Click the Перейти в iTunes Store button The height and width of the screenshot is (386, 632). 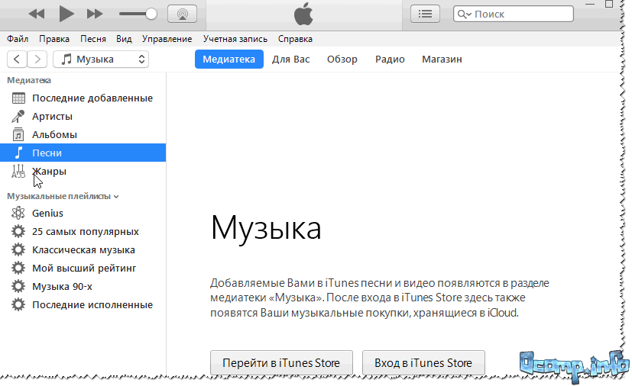[x=280, y=362]
